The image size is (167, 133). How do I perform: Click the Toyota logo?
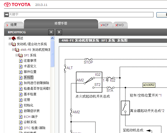[17, 5]
